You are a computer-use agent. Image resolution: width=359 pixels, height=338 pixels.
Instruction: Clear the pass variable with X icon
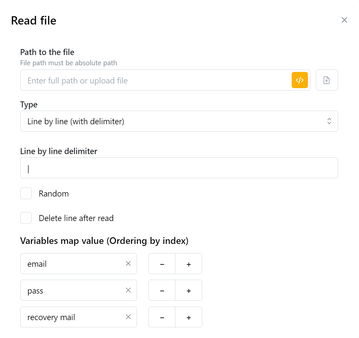click(128, 290)
